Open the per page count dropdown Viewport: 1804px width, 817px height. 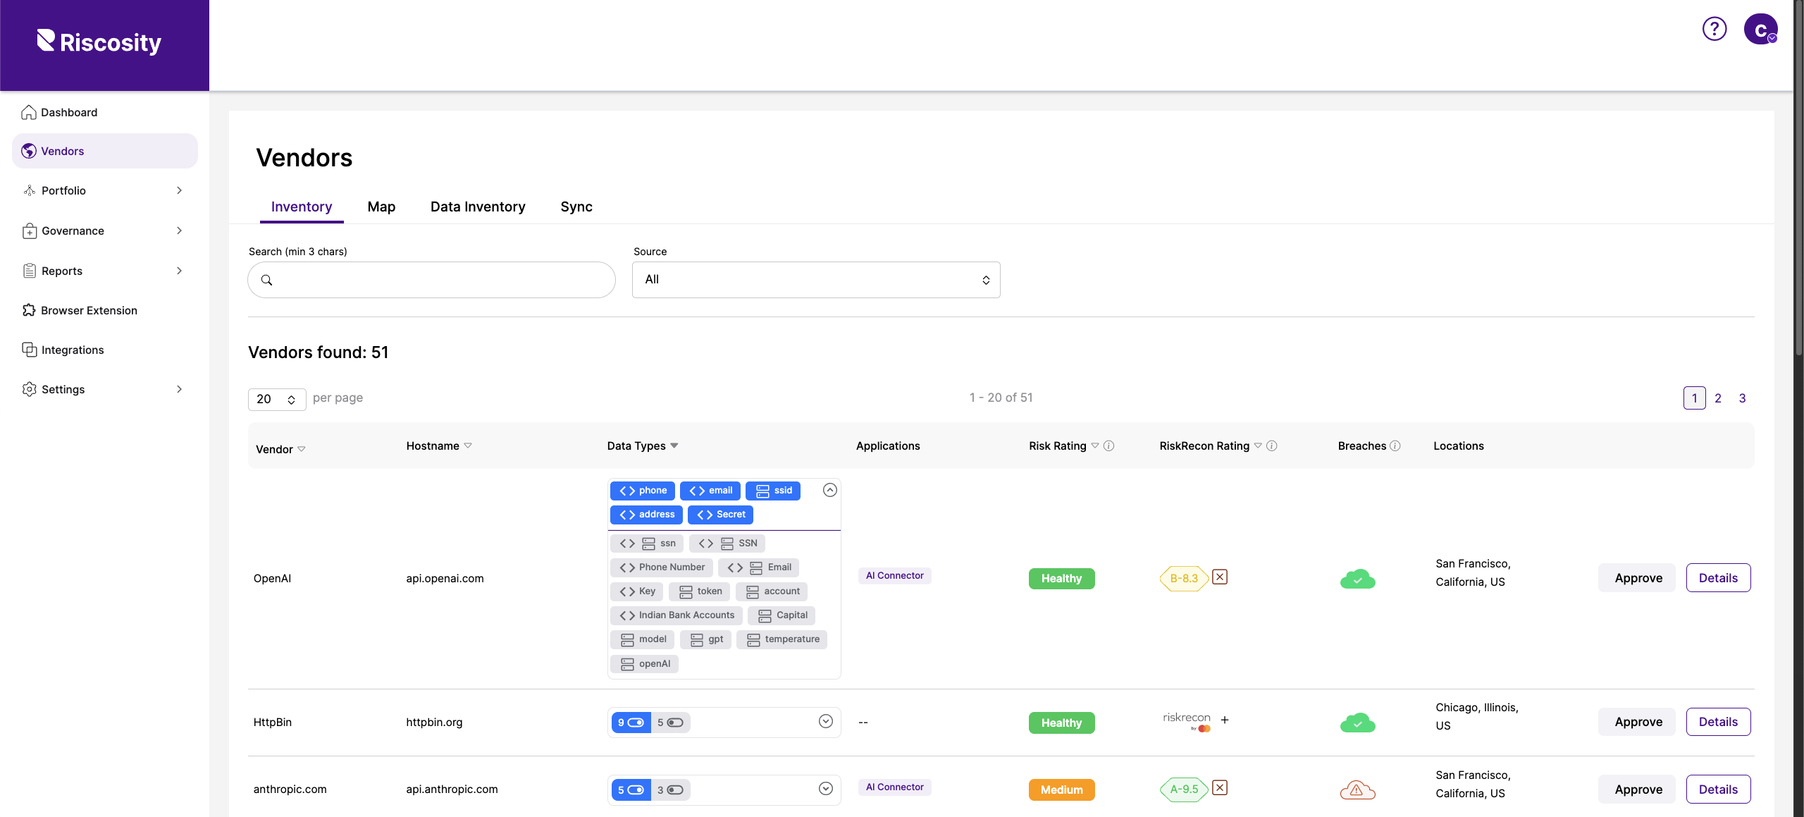click(277, 399)
